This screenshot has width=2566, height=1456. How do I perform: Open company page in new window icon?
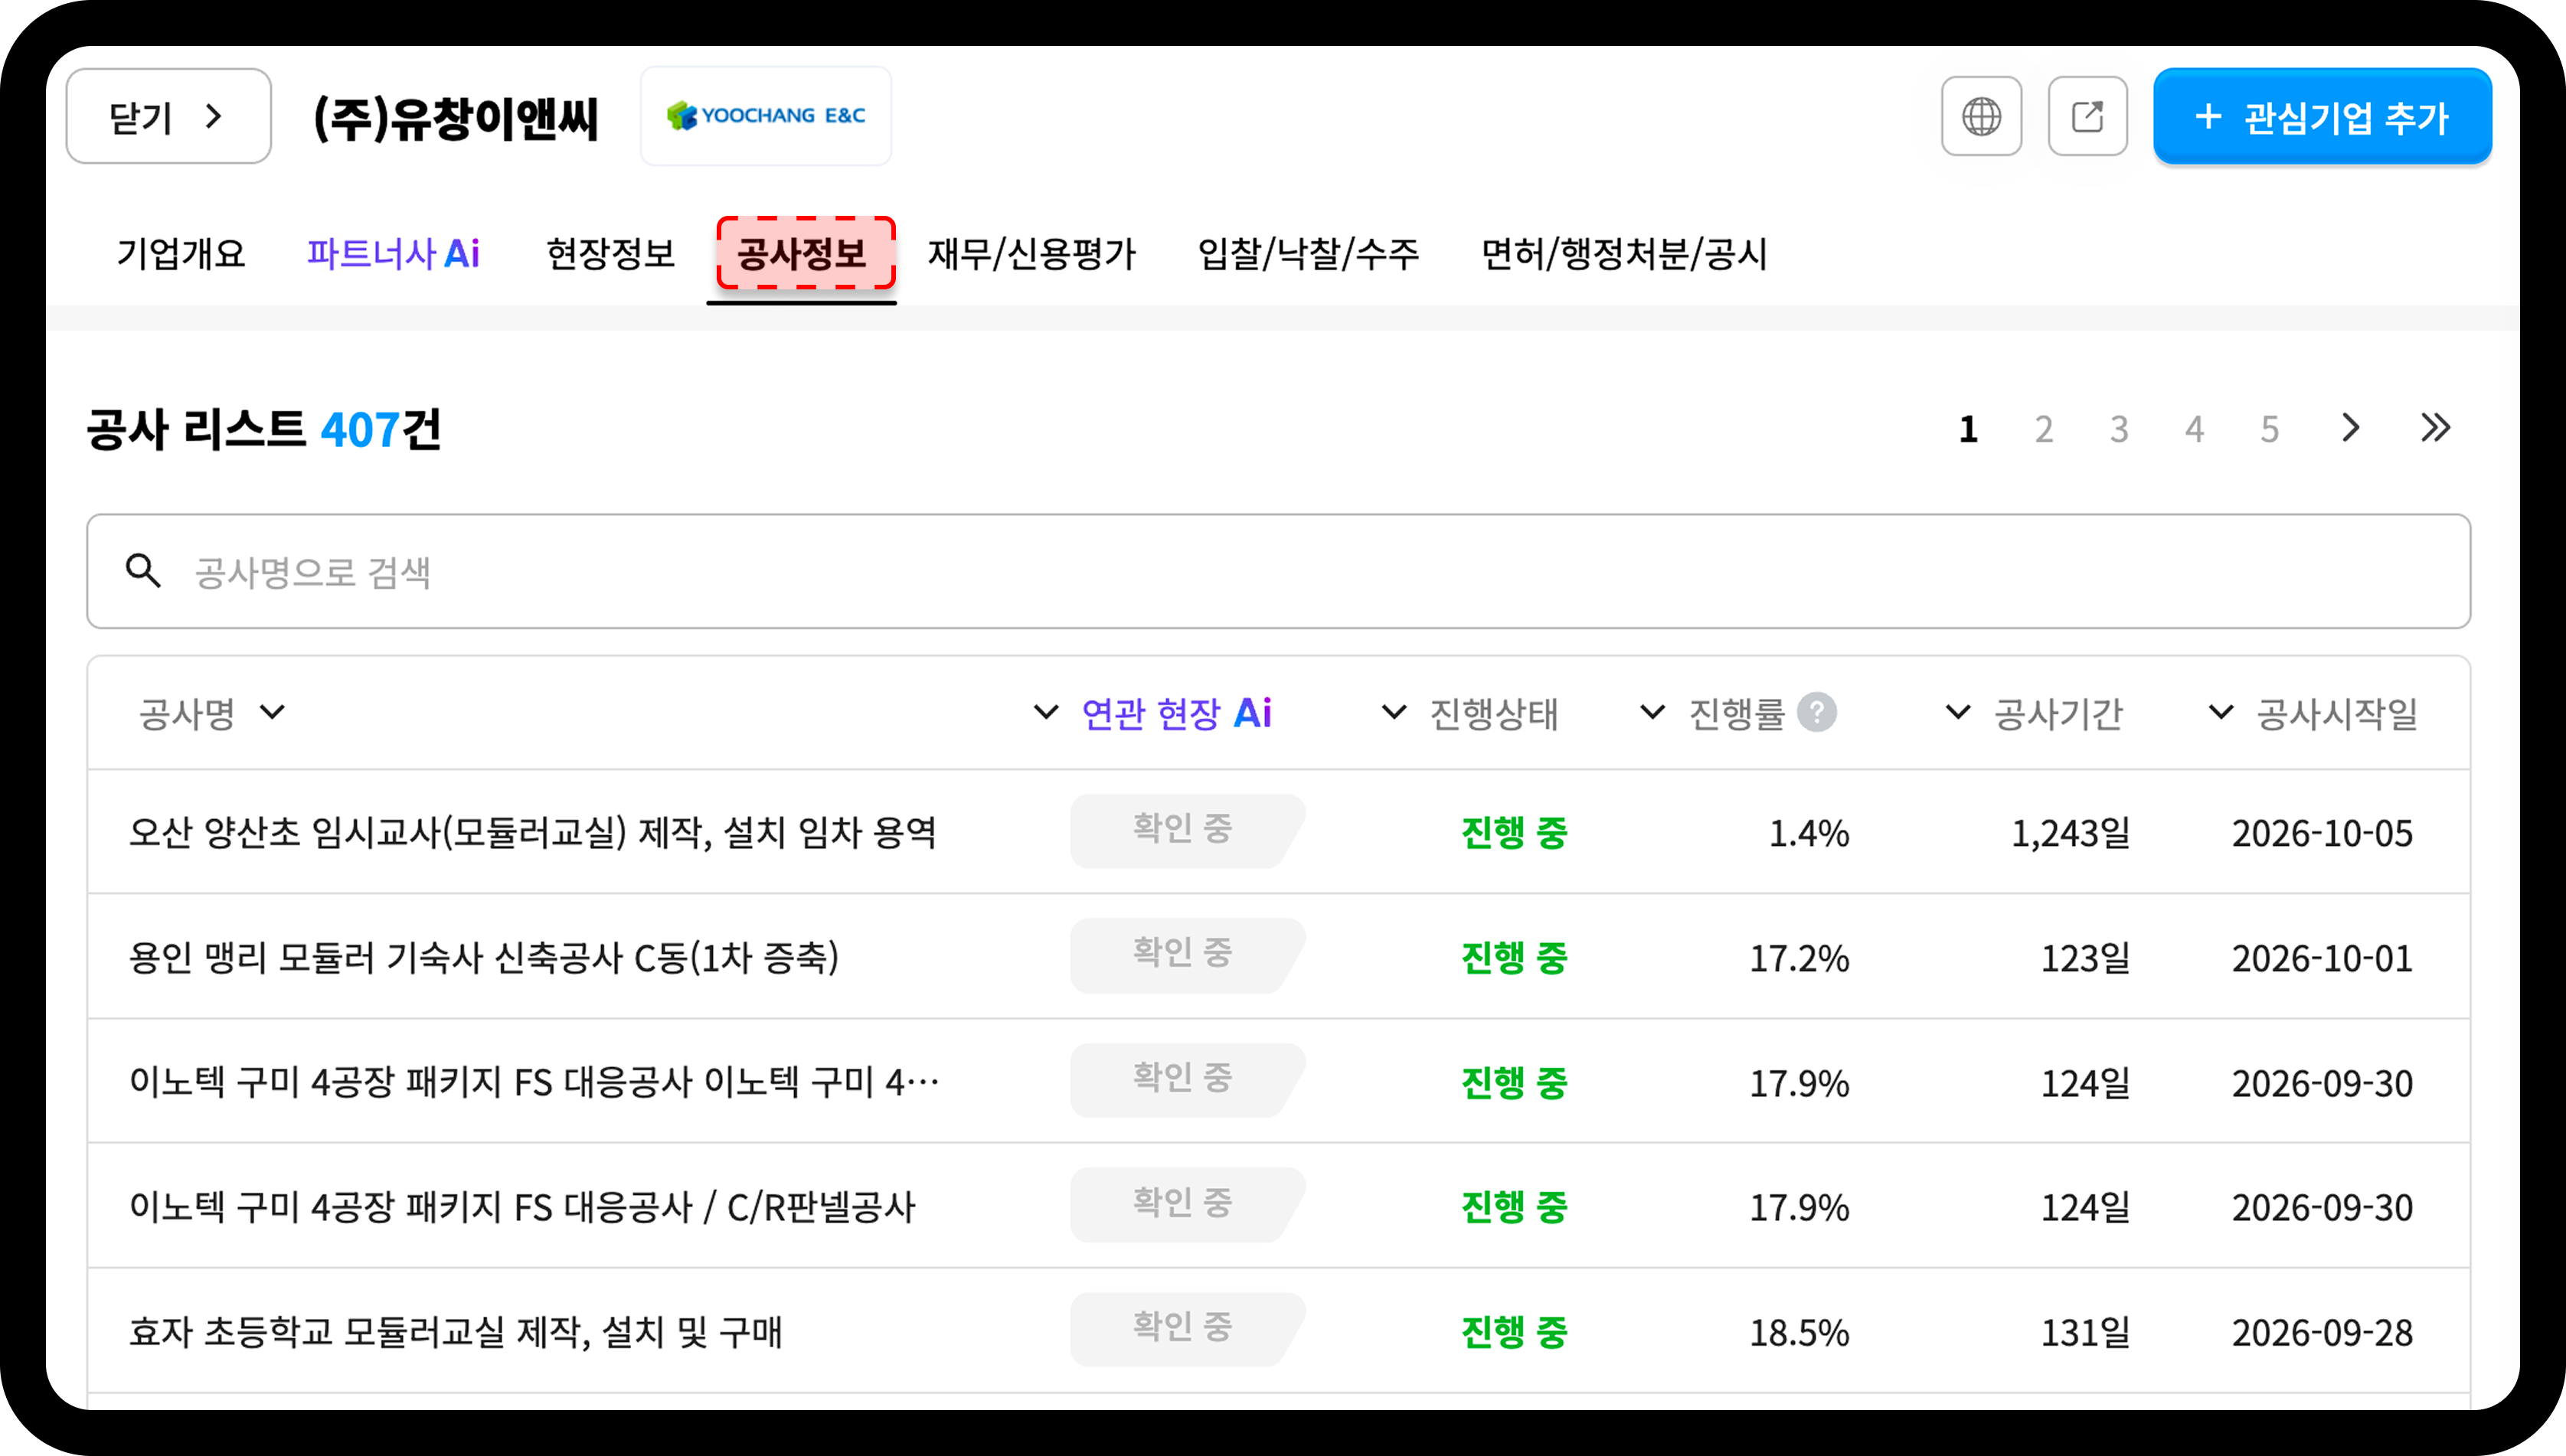coord(2087,116)
